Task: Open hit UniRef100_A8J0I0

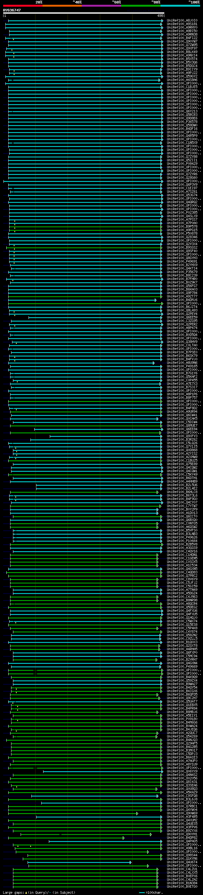Action: tap(182, 21)
